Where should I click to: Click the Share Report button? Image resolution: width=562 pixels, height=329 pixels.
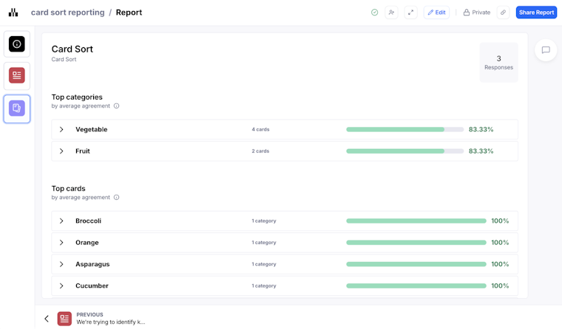536,13
